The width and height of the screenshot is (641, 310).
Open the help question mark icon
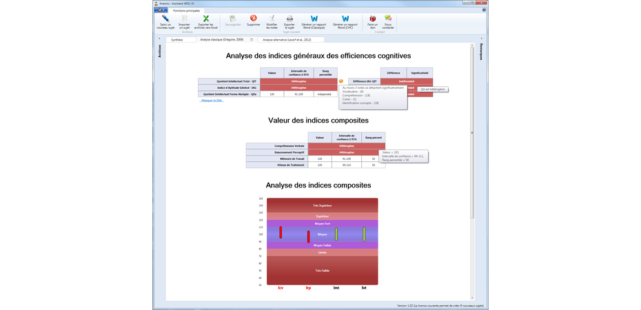pyautogui.click(x=484, y=10)
